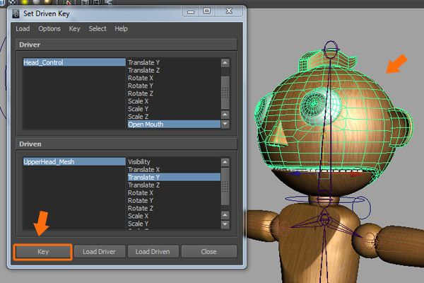424x283 pixels.
Task: Click the Load Driver button
Action: pyautogui.click(x=99, y=251)
